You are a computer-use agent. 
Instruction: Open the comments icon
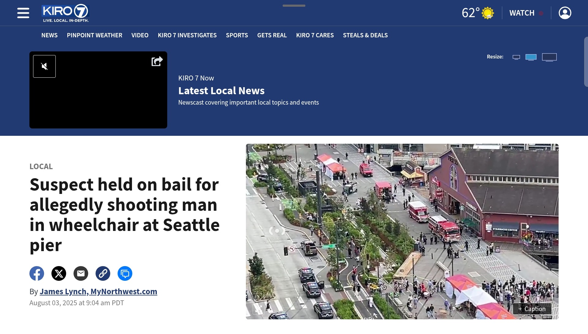[125, 273]
